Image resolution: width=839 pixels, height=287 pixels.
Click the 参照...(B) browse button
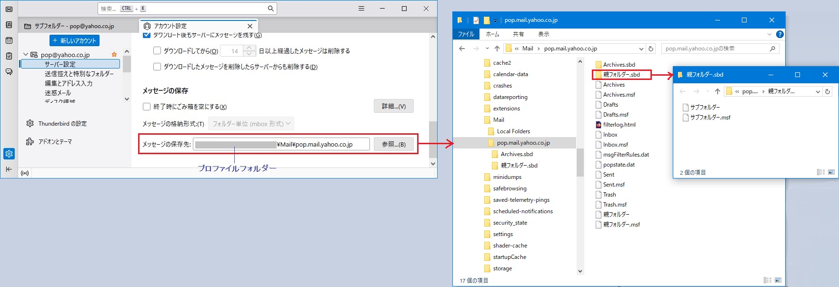pyautogui.click(x=393, y=144)
